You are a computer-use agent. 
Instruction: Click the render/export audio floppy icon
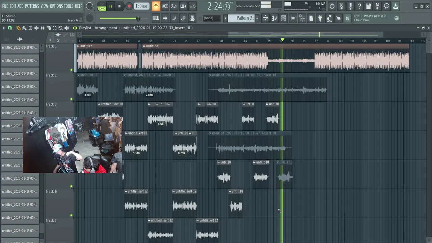tap(378, 6)
